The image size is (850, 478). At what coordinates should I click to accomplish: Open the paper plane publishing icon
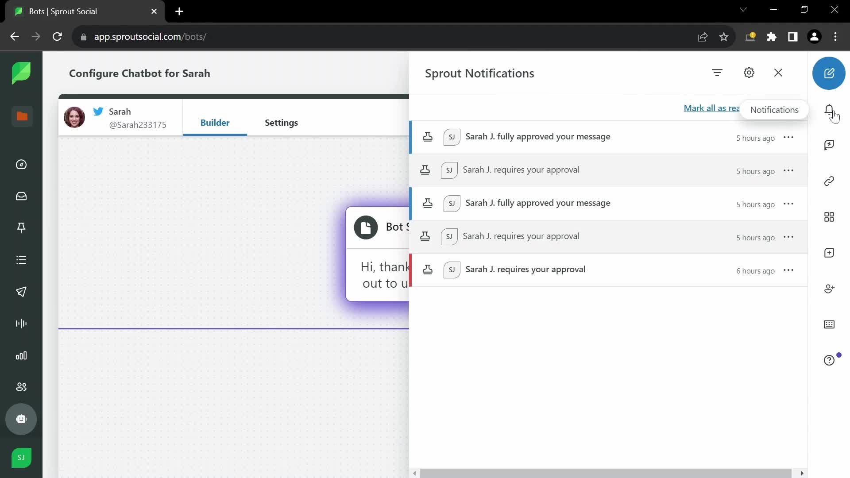(21, 292)
